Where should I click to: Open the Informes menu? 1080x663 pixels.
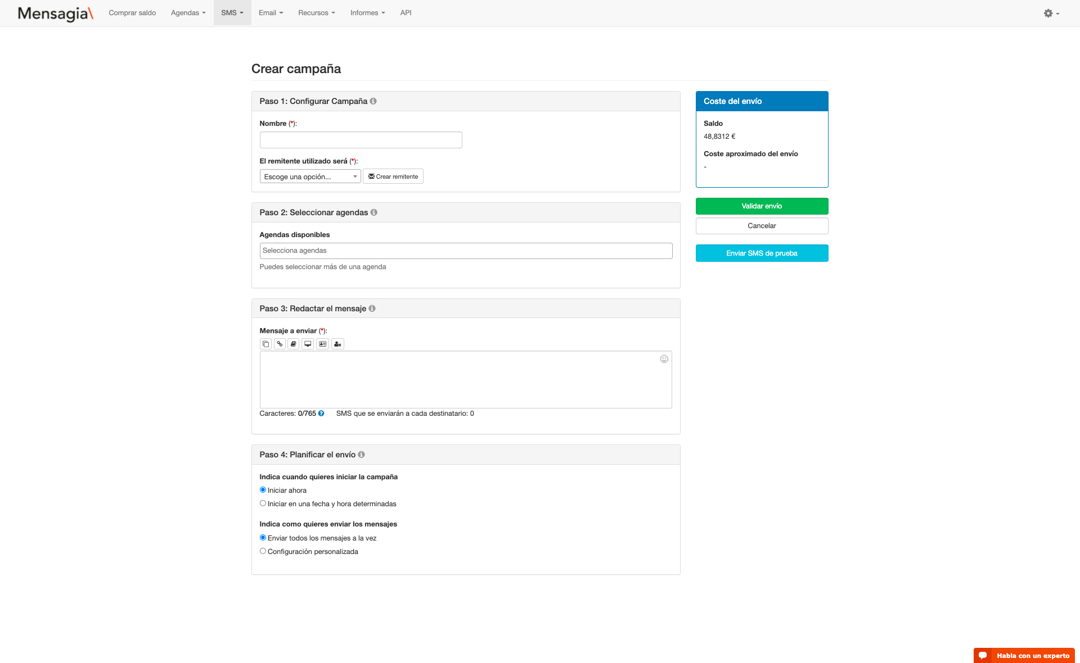[367, 12]
